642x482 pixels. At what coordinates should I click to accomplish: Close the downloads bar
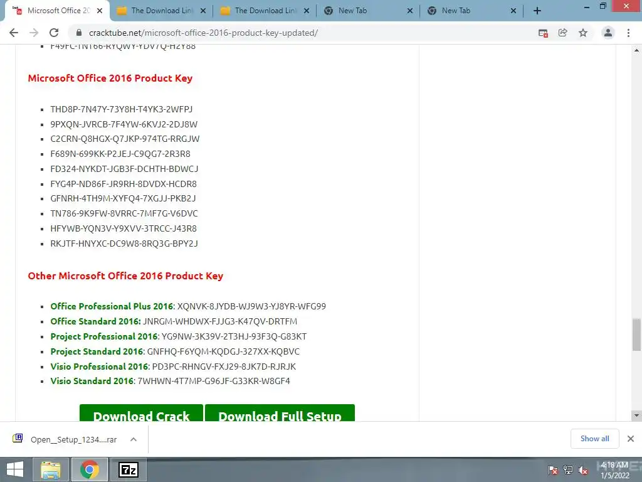point(631,439)
